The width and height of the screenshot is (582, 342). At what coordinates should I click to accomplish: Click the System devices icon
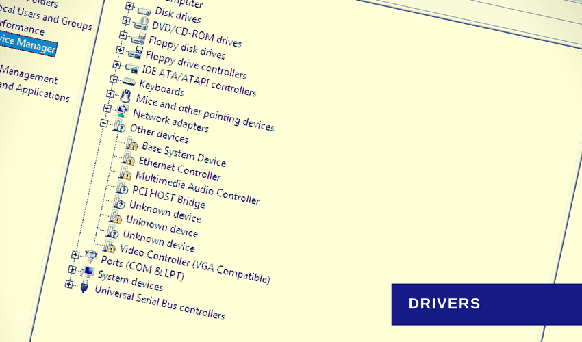87,272
